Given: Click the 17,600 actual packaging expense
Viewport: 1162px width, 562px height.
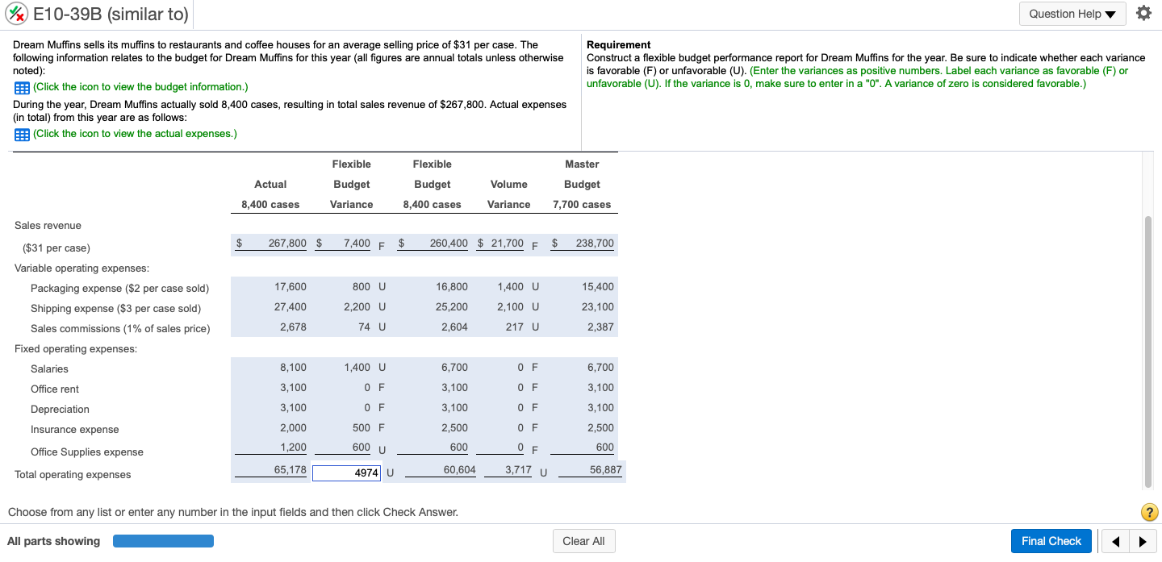Looking at the screenshot, I should [290, 287].
